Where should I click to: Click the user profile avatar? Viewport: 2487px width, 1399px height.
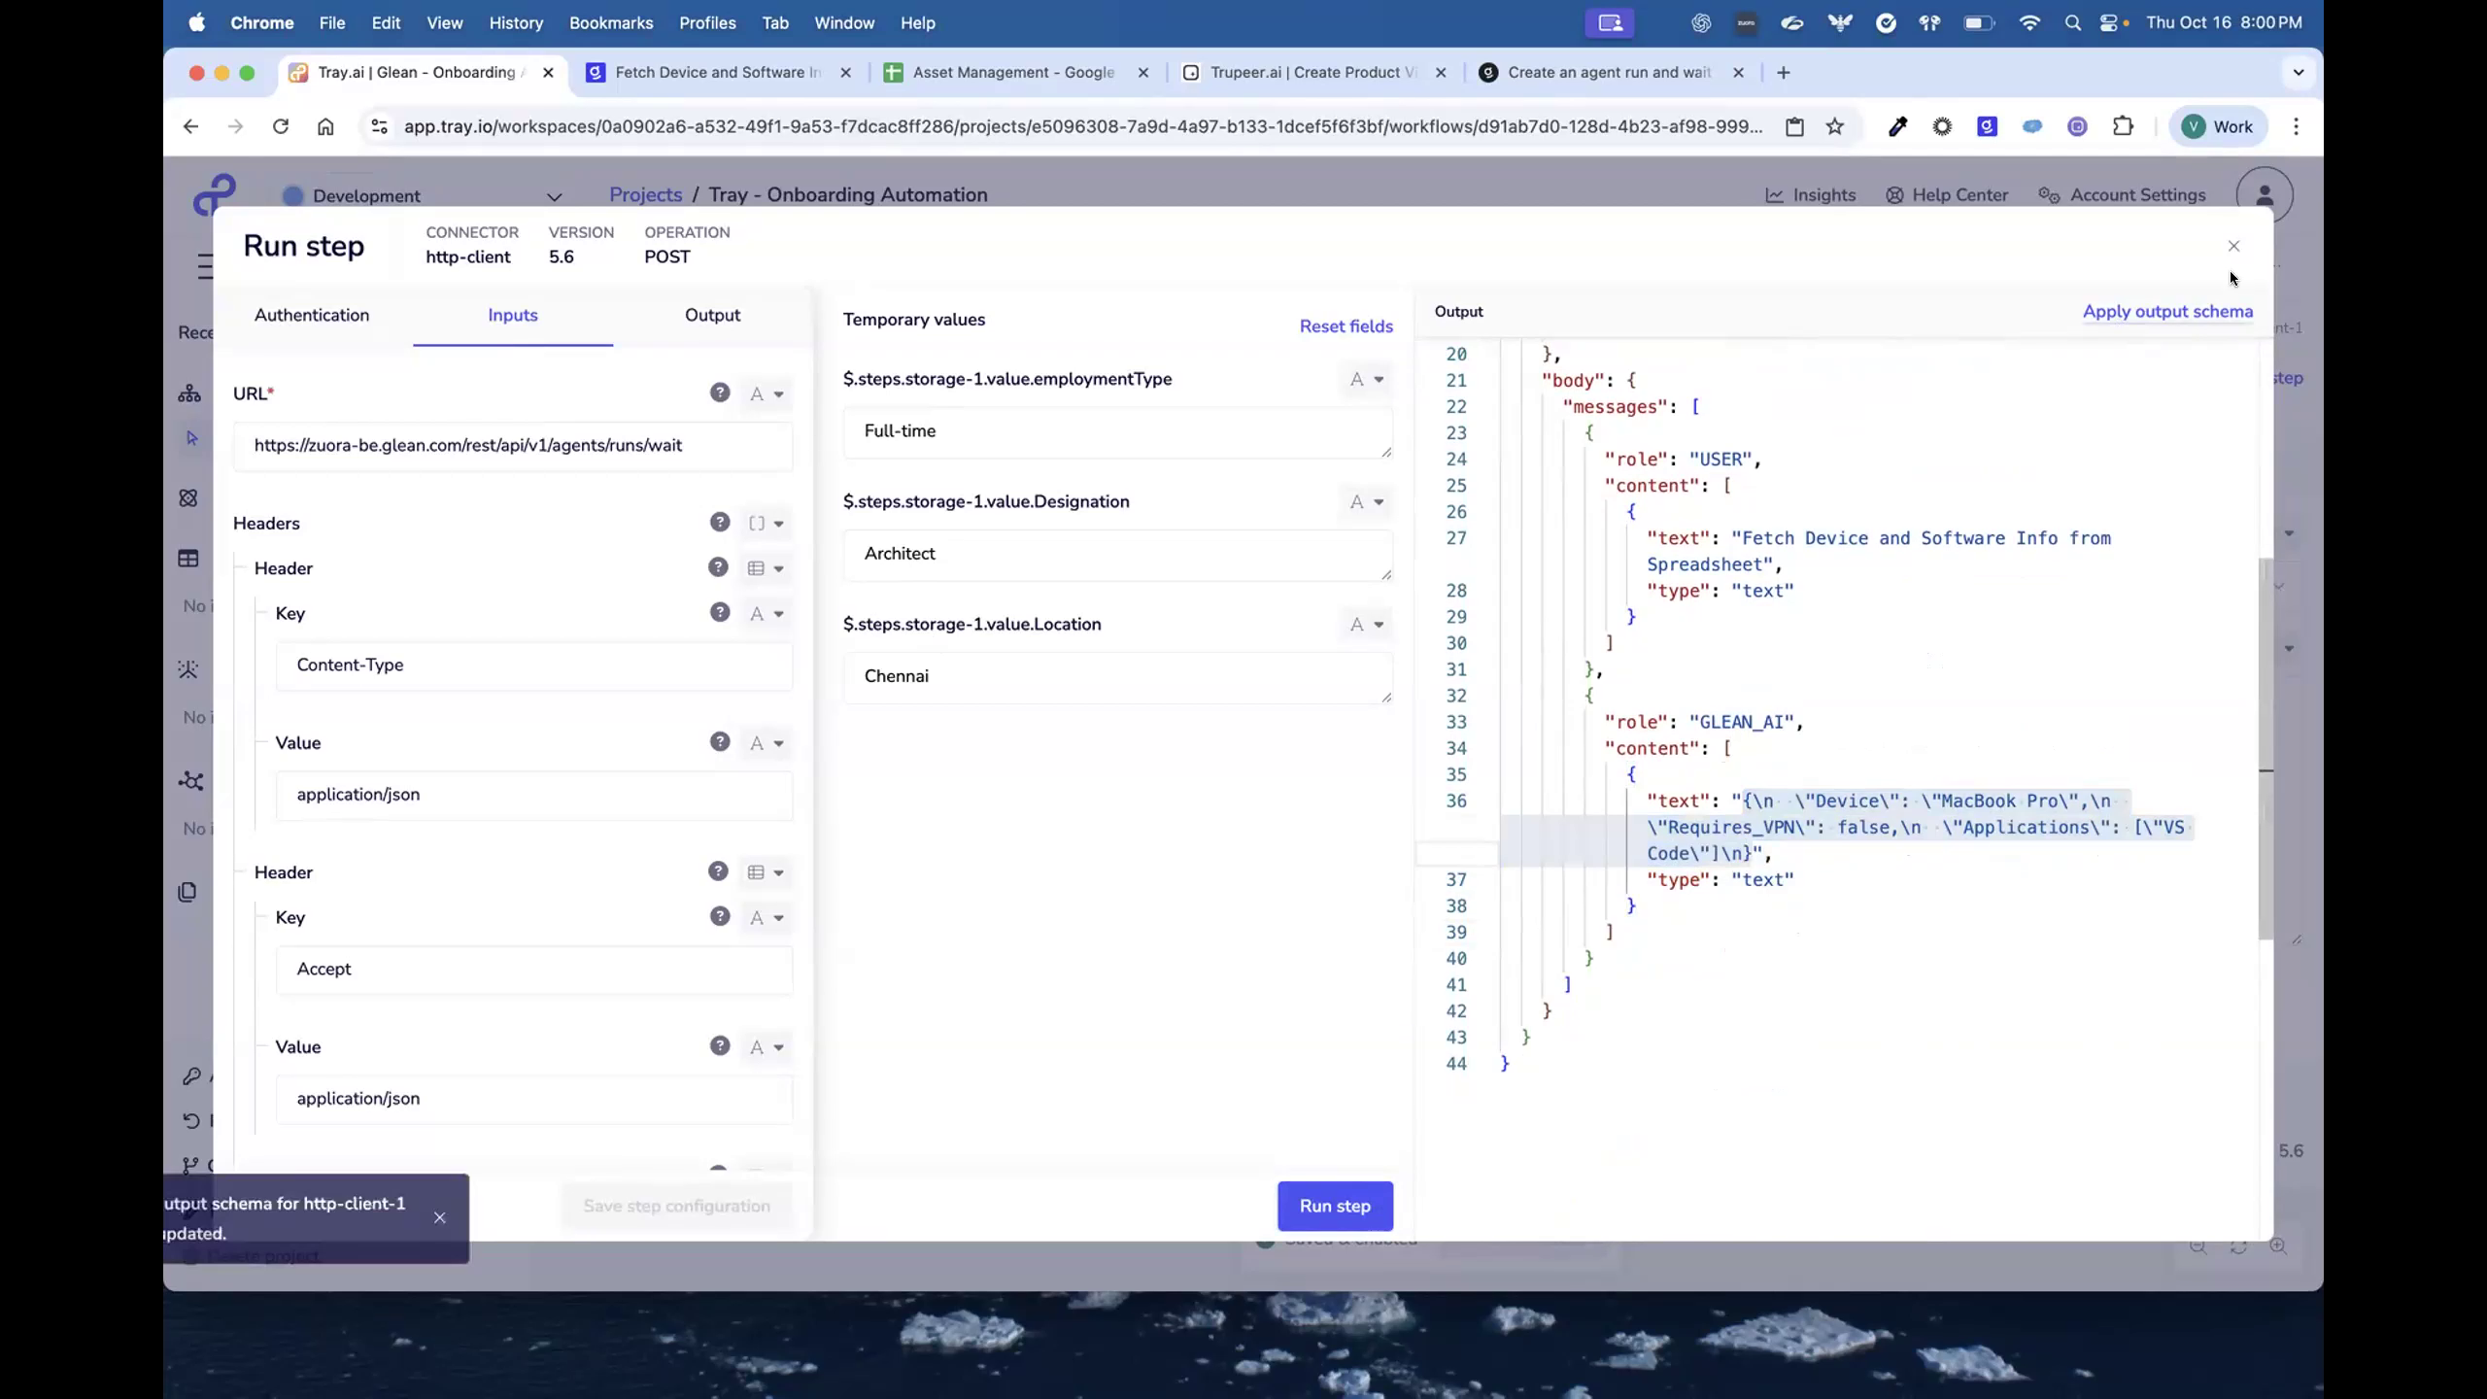pyautogui.click(x=2265, y=193)
